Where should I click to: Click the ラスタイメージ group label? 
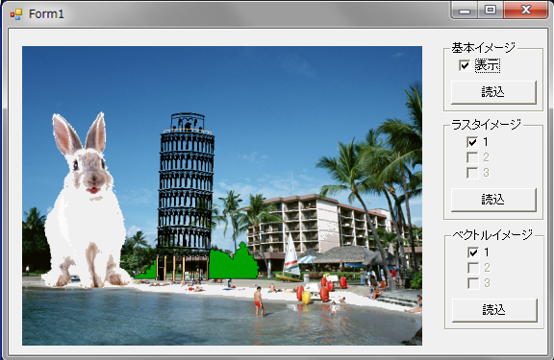pyautogui.click(x=487, y=124)
